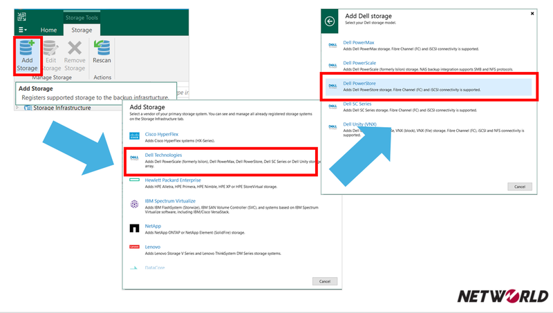Viewport: 553px width, 313px height.
Task: Click the Dell Technologies vendor icon
Action: pyautogui.click(x=134, y=158)
